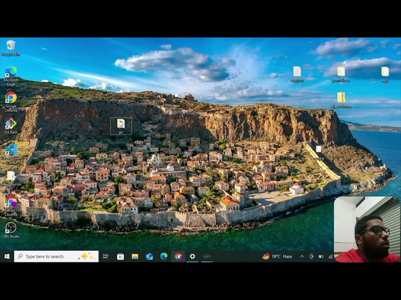Open Task View from the taskbar
The height and width of the screenshot is (300, 401).
105,256
